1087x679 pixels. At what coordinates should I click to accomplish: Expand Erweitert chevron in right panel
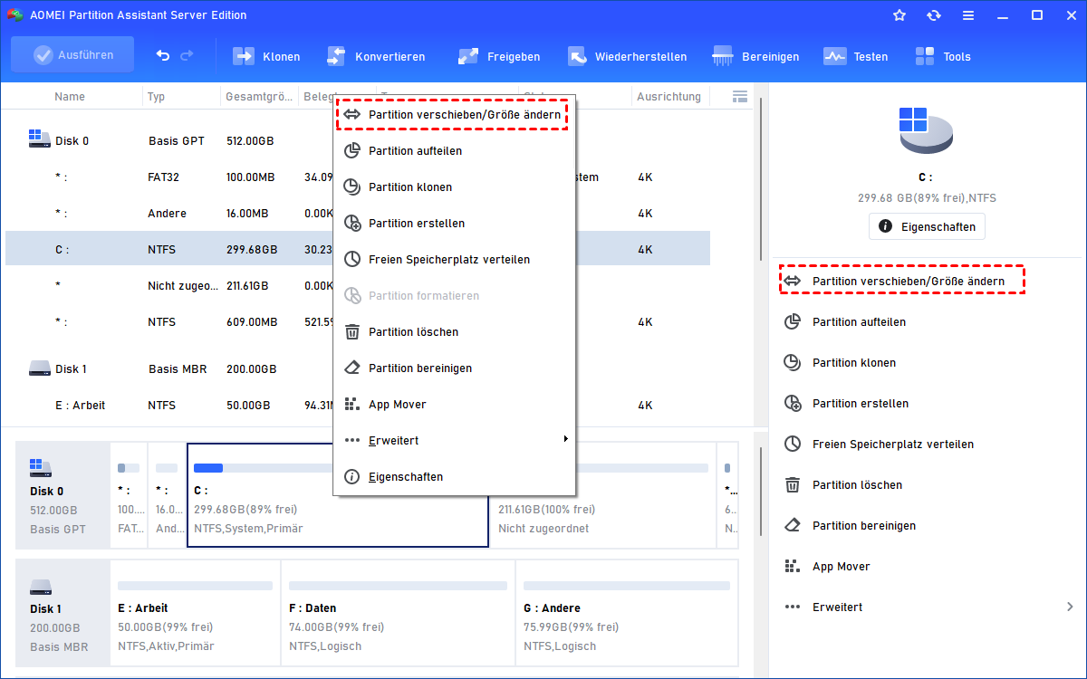(1070, 607)
